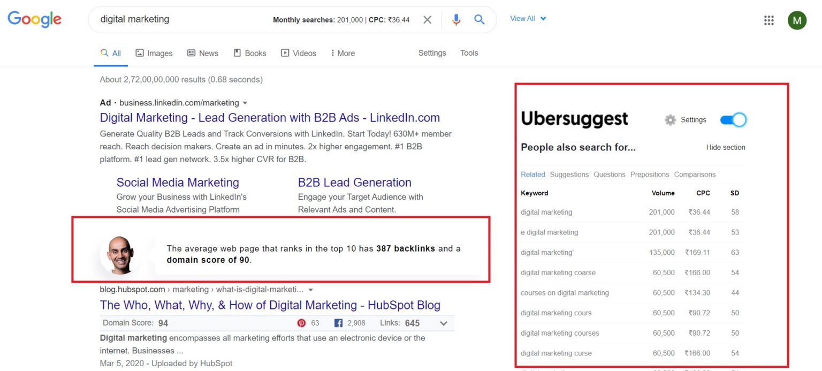This screenshot has width=822, height=371.
Task: Select keyword 'courses on digital marketing' row
Action: coord(633,293)
